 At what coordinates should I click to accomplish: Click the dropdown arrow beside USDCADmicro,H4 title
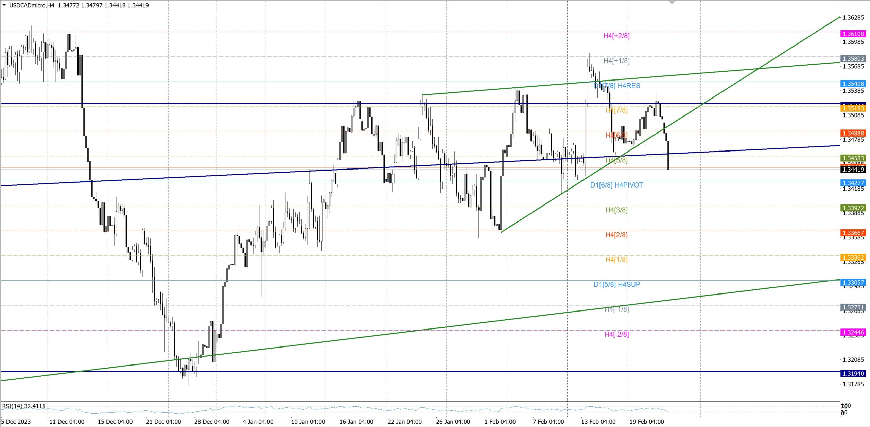tap(4, 5)
